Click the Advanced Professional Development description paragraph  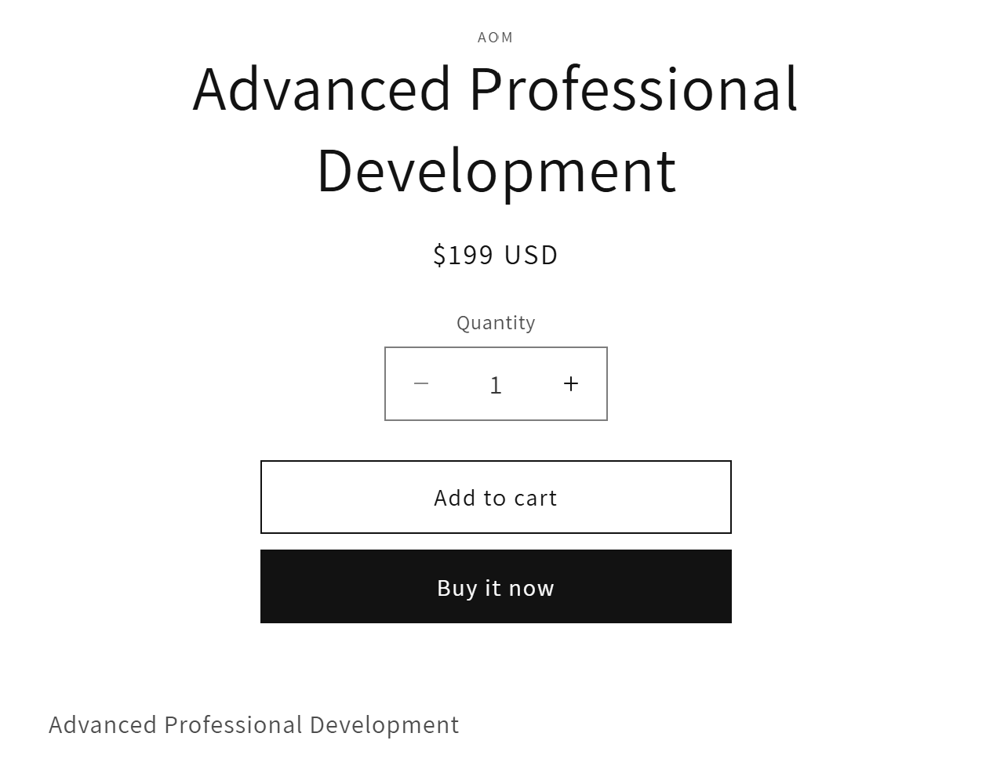pos(254,724)
